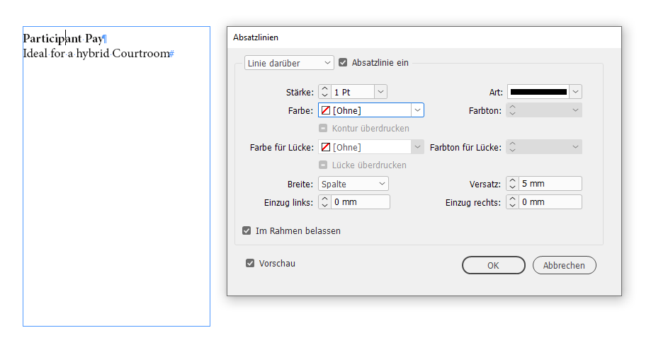Click the Einzug rechts stepper arrows
The image size is (651, 357).
[x=512, y=202]
